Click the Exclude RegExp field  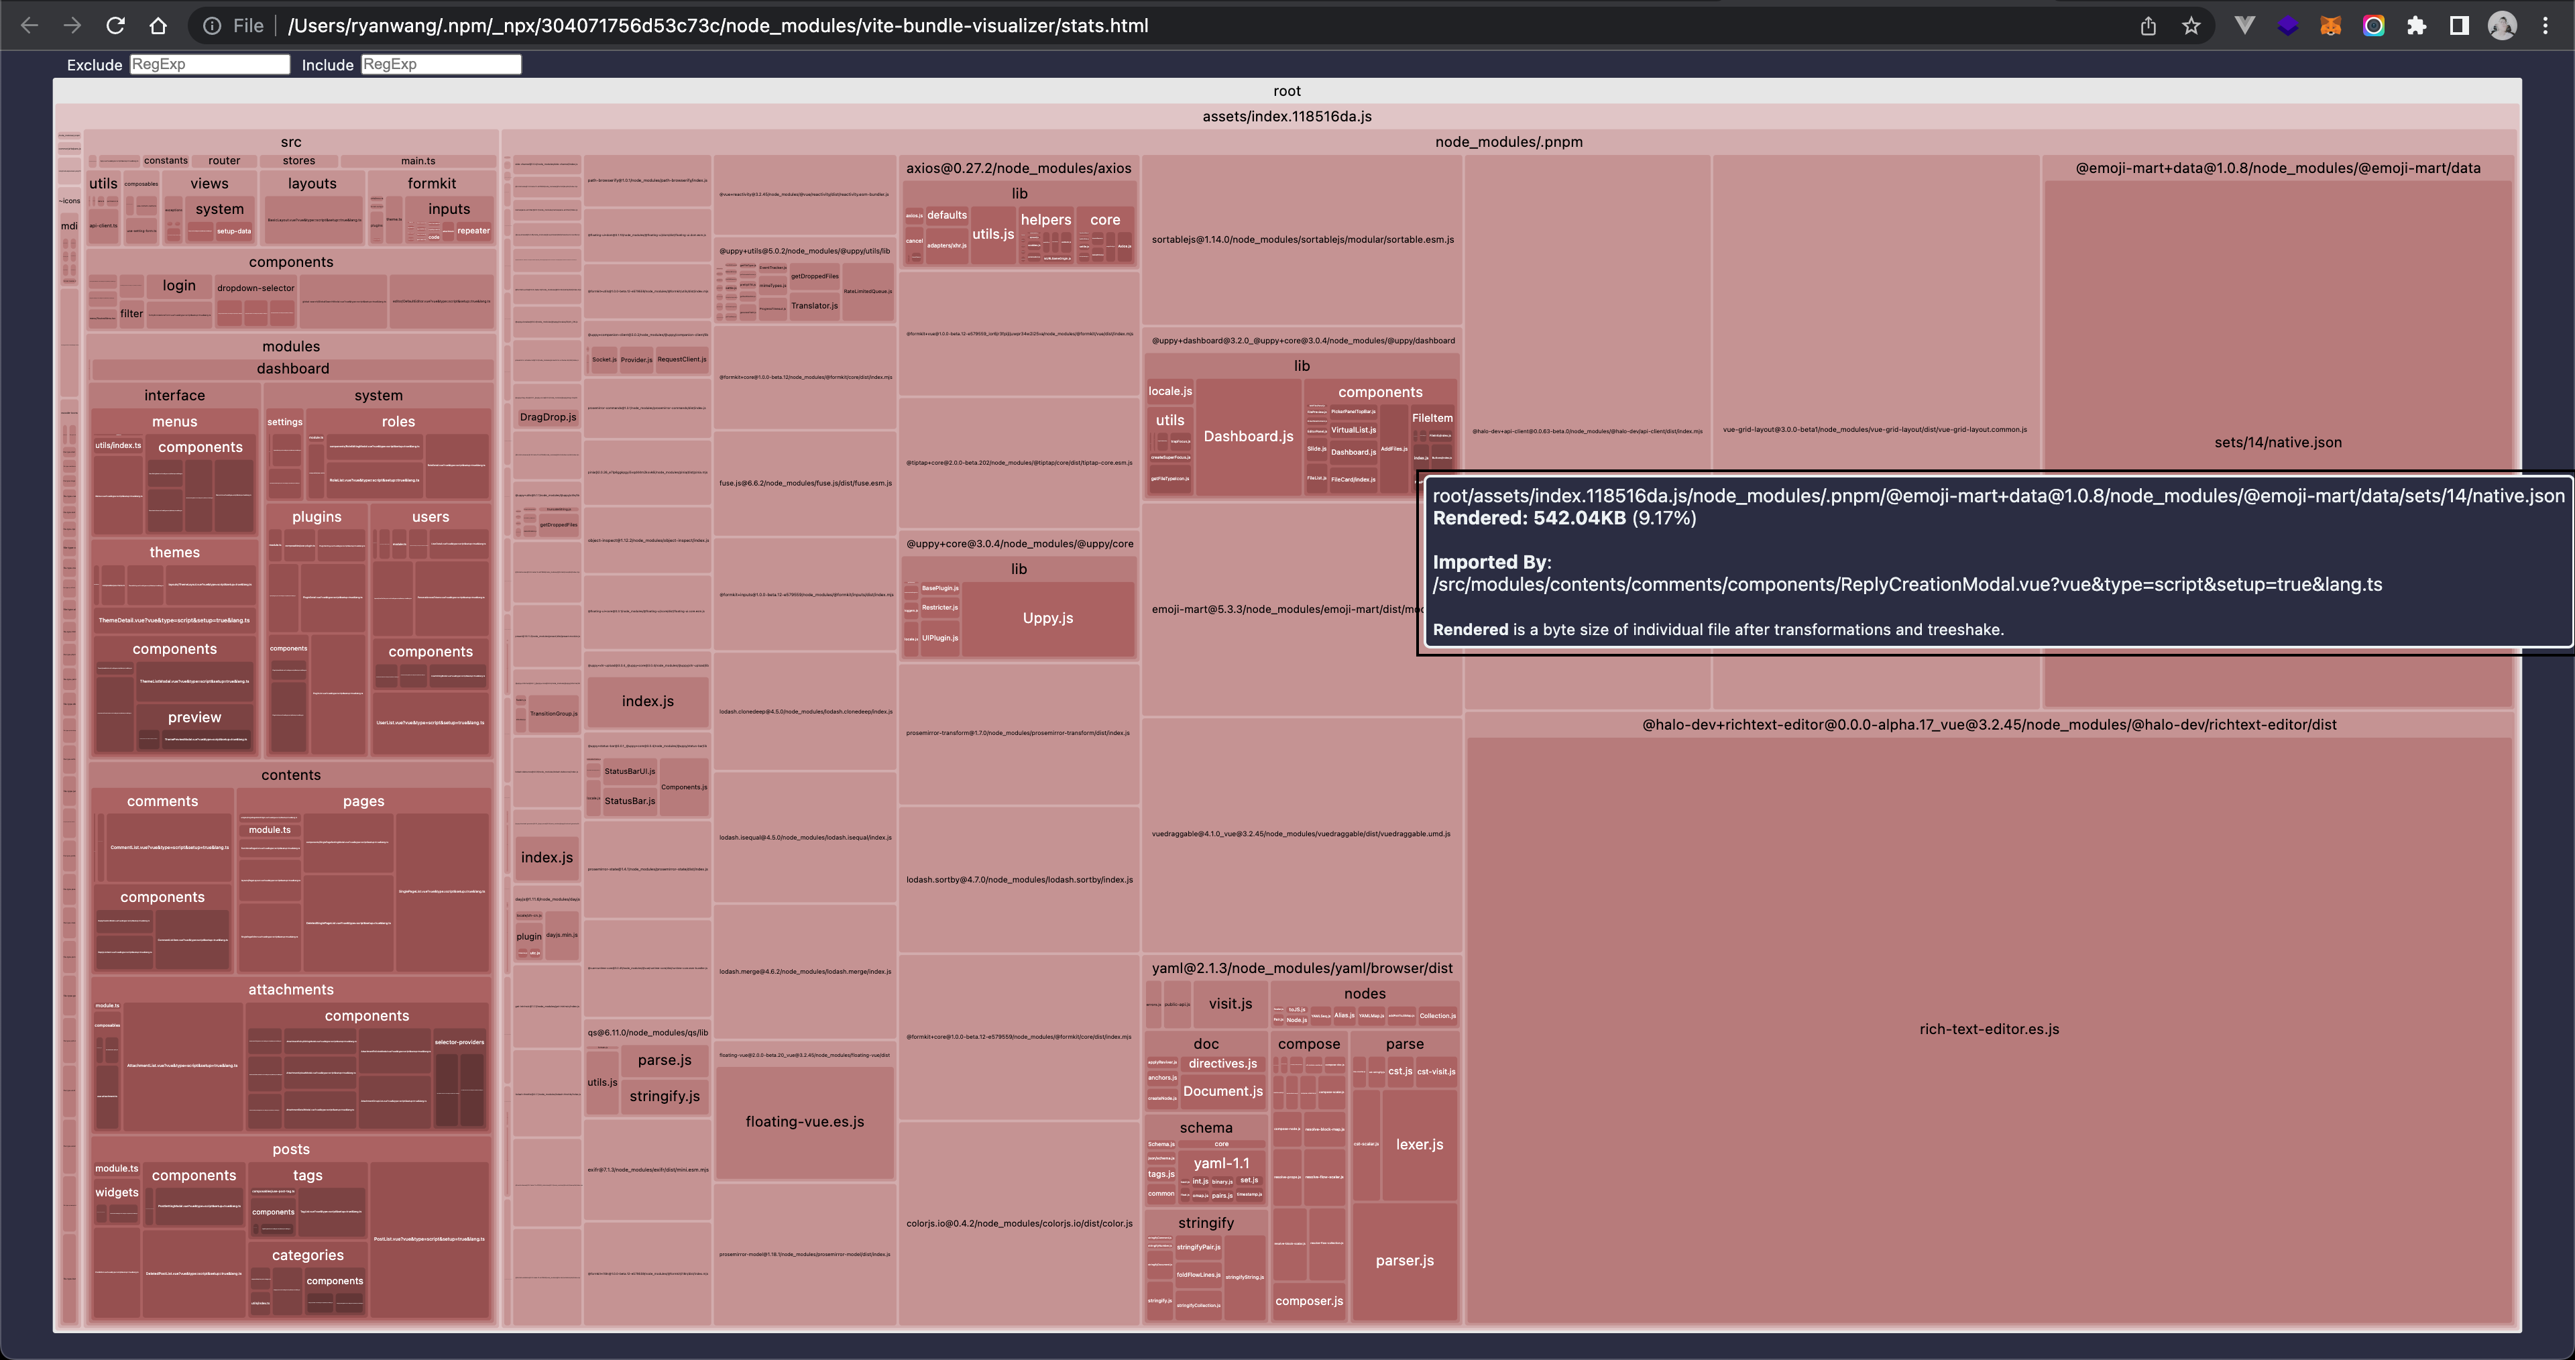209,64
